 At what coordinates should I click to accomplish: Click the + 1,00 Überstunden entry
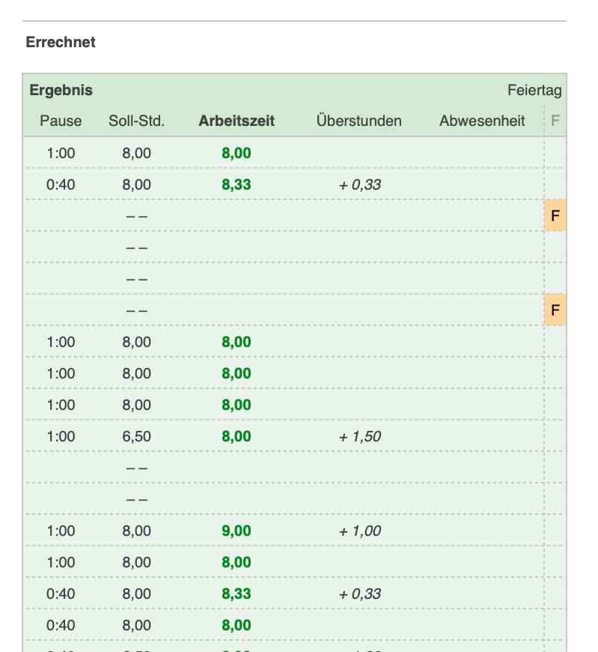click(359, 531)
